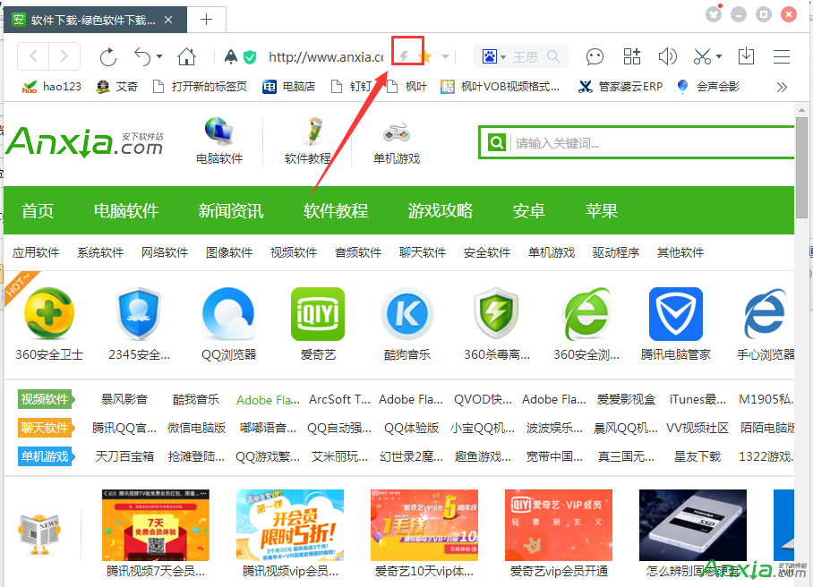Viewport: 813px width, 587px height.
Task: Show more bookmarks with double chevron
Action: click(x=782, y=87)
